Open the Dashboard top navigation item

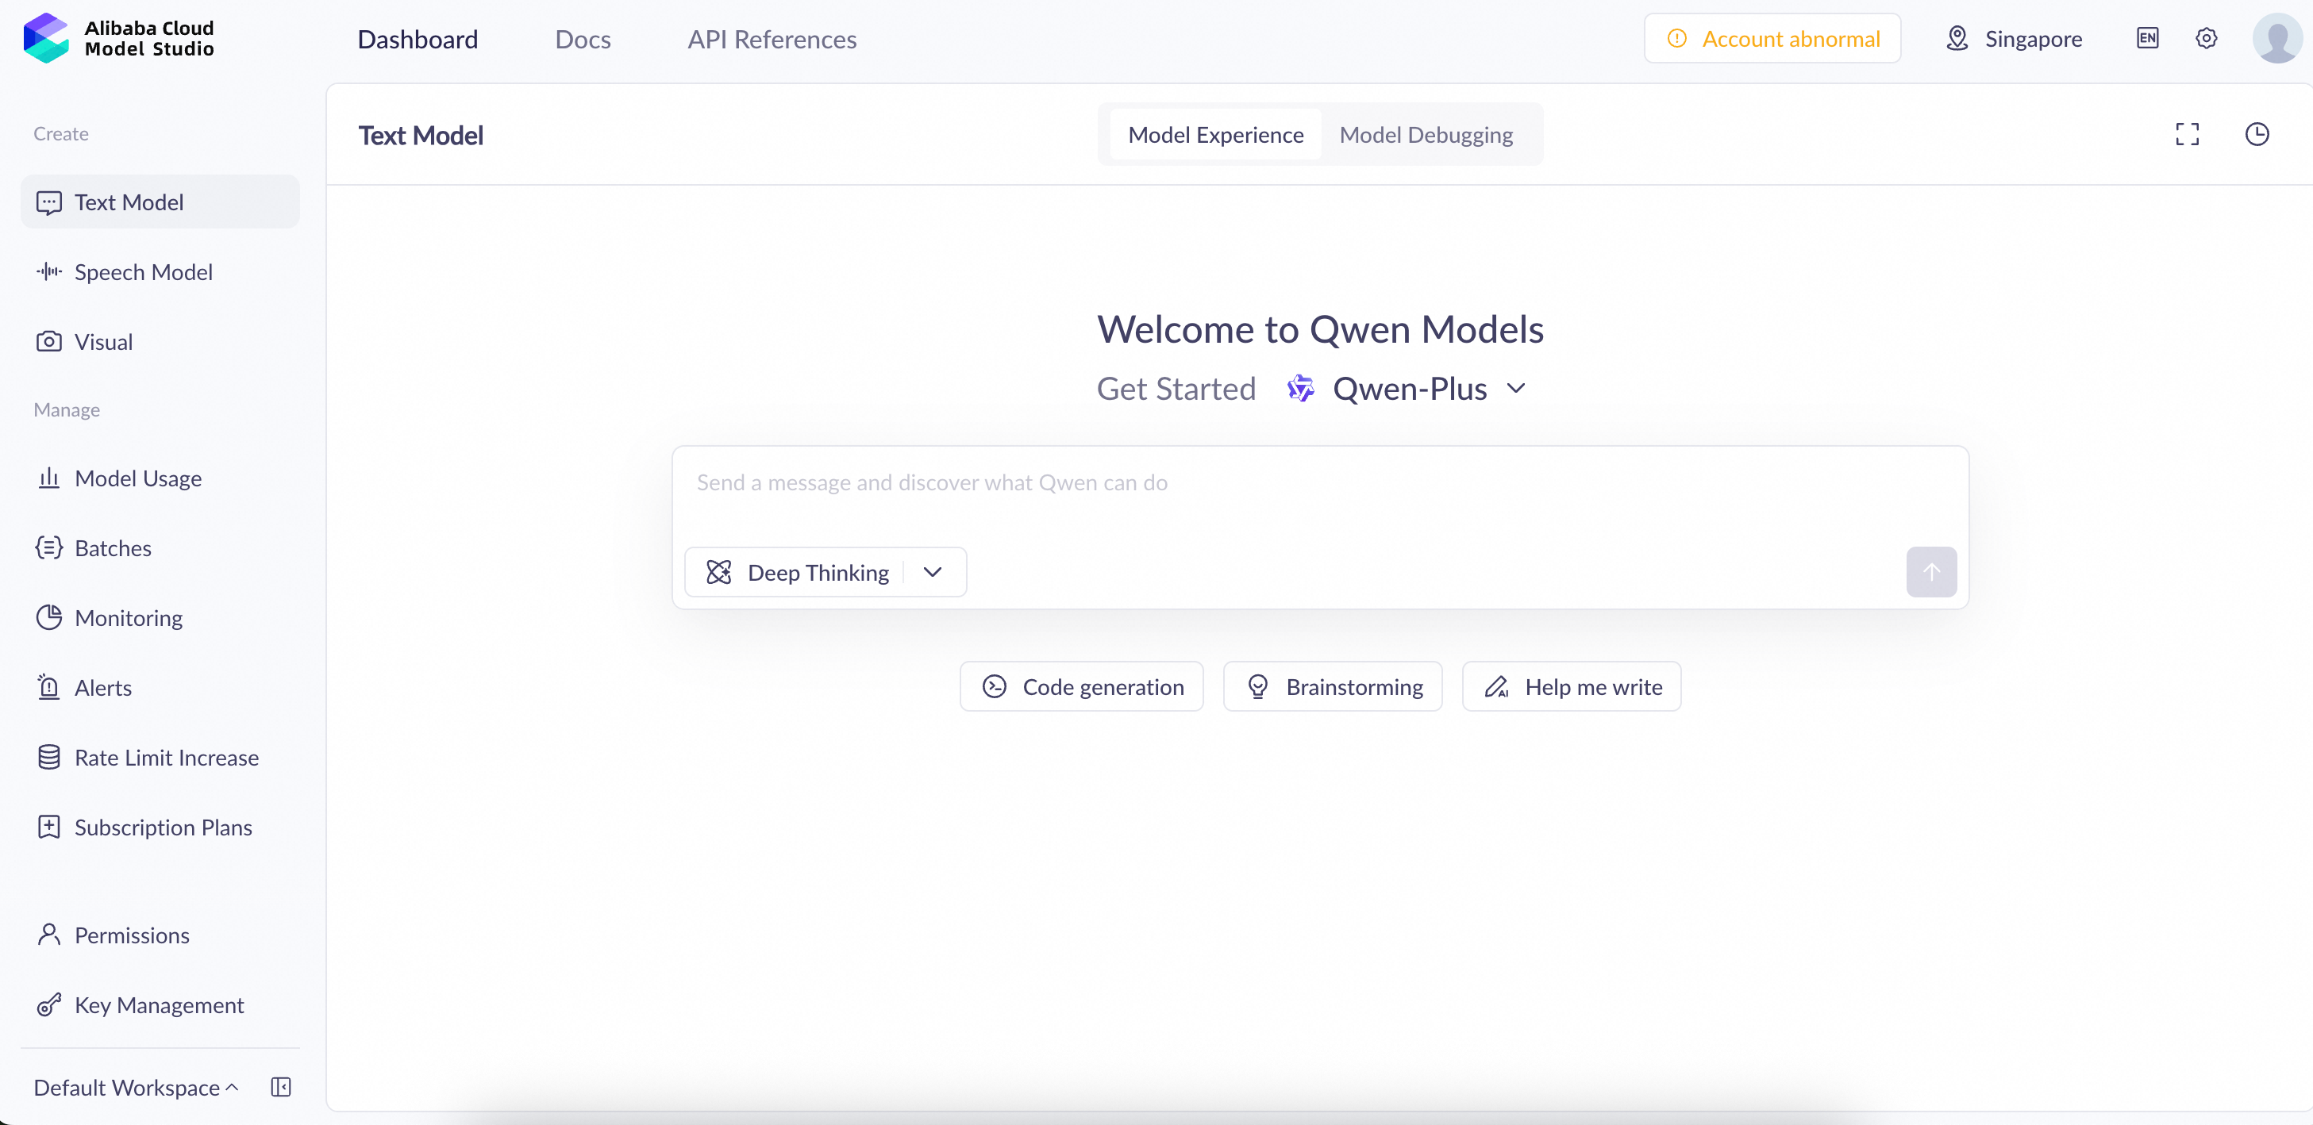click(418, 39)
